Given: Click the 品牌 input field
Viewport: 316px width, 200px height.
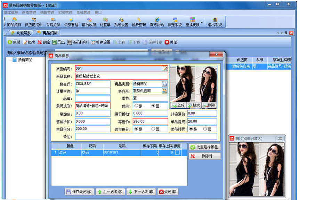Looking at the screenshot, I should click(93, 98).
